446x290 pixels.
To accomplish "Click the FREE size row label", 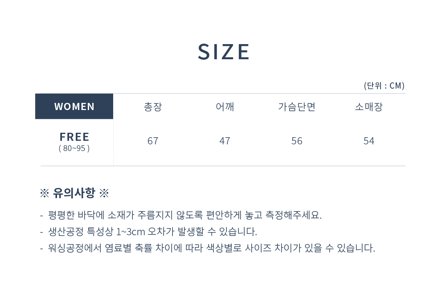I will (x=74, y=137).
